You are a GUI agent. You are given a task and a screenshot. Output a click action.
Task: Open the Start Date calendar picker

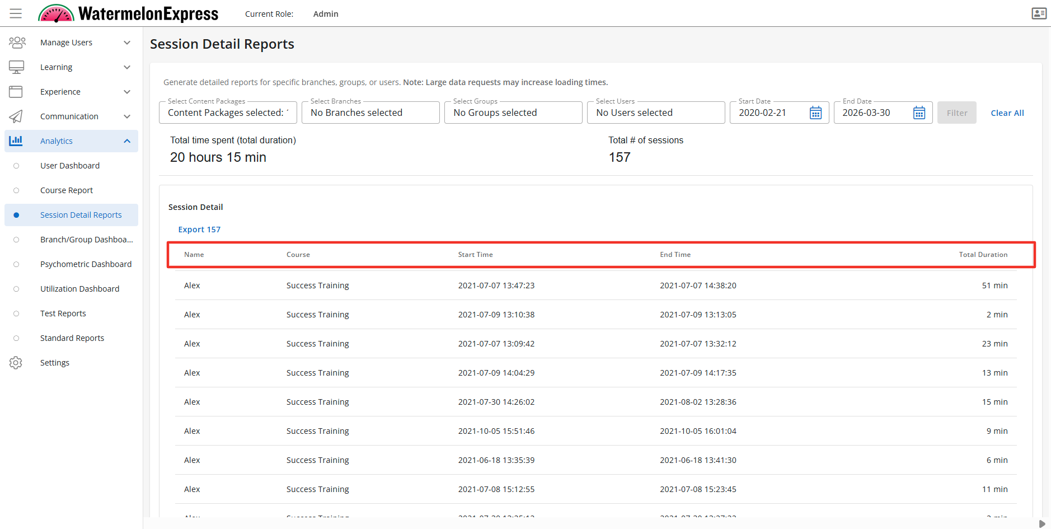pos(815,113)
